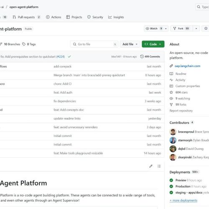Viewport: 209px width, 209px height.
Task: Focus the Go to file search field
Action: coord(94,44)
